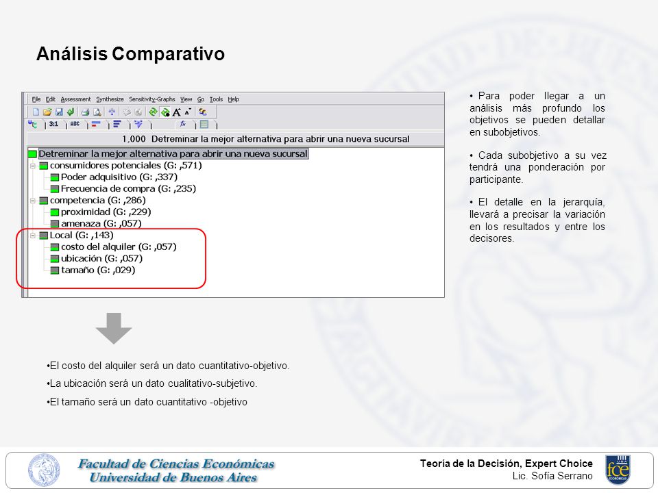Screen dimensions: 658x493
Task: Collapse the consumidores potenciales node
Action: 33,166
